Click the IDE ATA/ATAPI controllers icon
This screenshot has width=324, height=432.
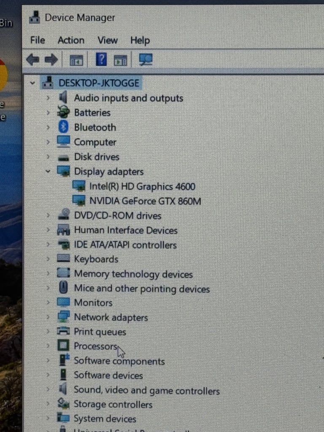pyautogui.click(x=64, y=245)
